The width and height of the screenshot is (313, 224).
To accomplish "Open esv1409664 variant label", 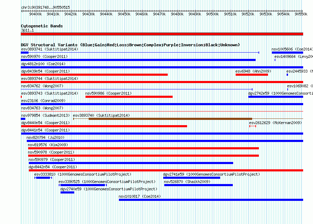I will click(294, 56).
